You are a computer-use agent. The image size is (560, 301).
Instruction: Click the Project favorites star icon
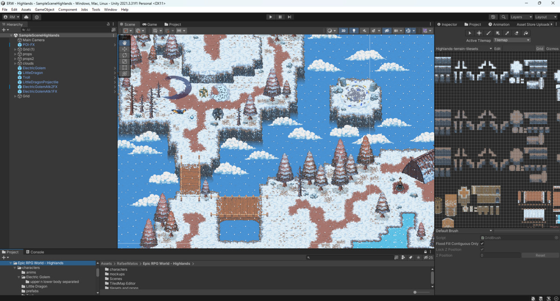pos(418,258)
